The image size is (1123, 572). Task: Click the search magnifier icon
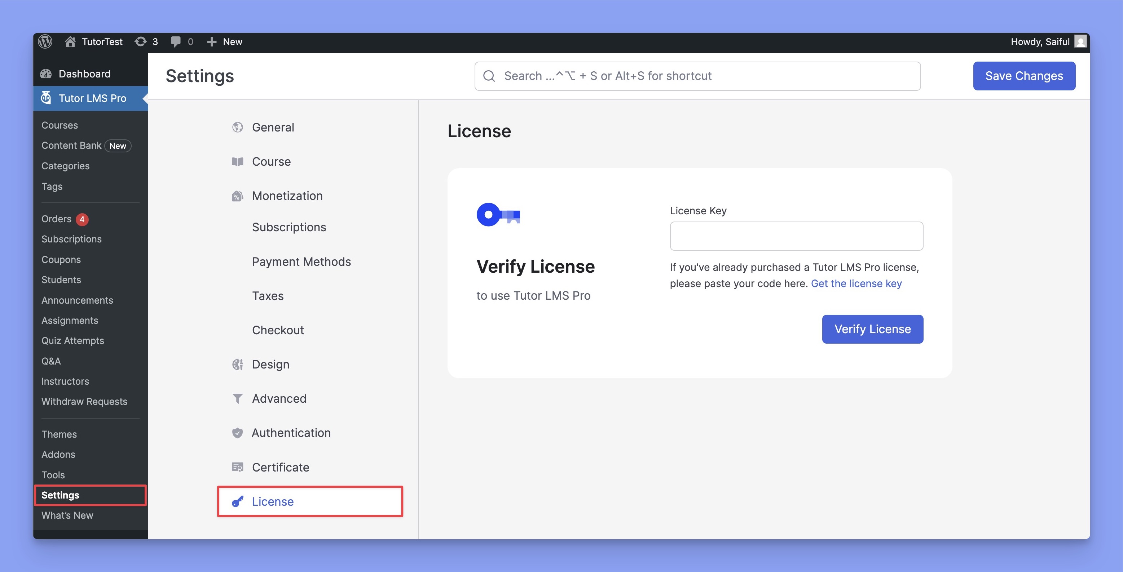pyautogui.click(x=489, y=76)
